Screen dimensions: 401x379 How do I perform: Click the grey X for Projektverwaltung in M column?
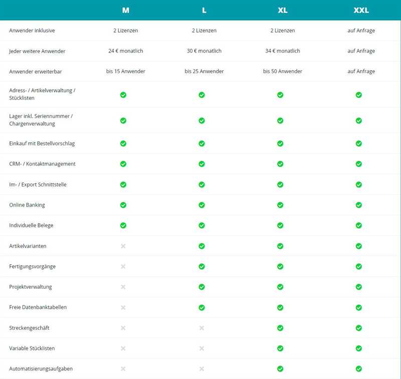(123, 287)
